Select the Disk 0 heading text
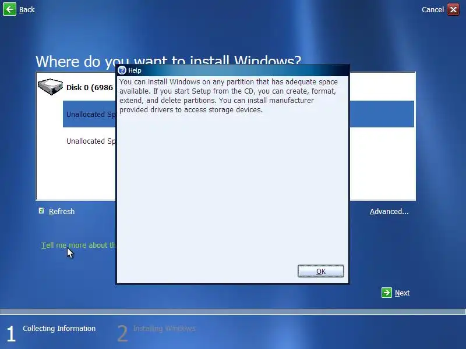This screenshot has height=349, width=466. point(90,88)
